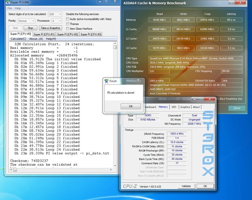Switch to Super PI [CPU #3] tab
Screen dimensions: 252x200
[x=91, y=34]
